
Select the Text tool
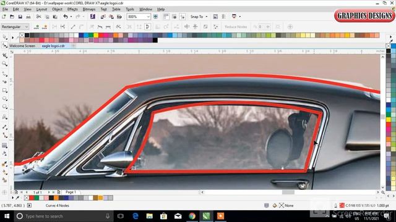[x=4, y=117]
